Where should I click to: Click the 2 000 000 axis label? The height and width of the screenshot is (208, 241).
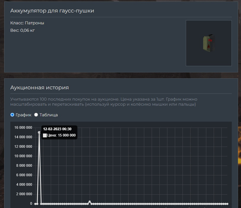point(24,194)
